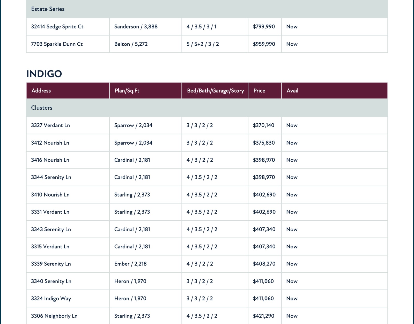Select the 3410 Nourish Ln address
The image size is (414, 324).
click(x=50, y=195)
